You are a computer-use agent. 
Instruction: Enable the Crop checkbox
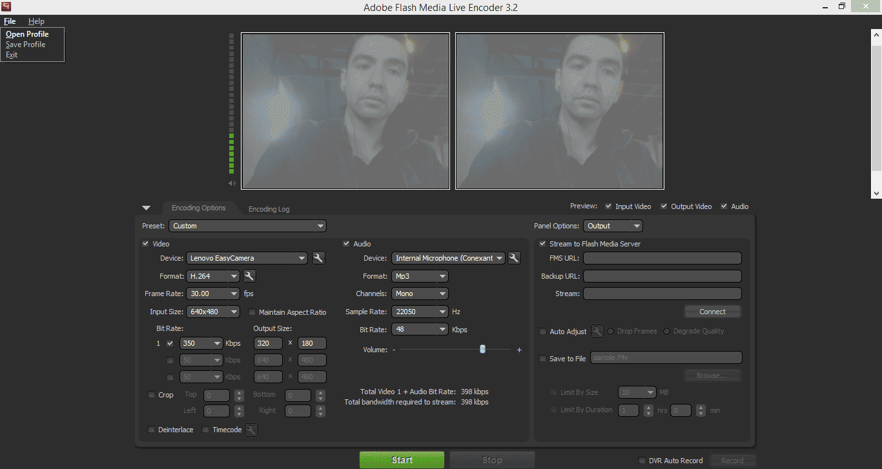(151, 395)
